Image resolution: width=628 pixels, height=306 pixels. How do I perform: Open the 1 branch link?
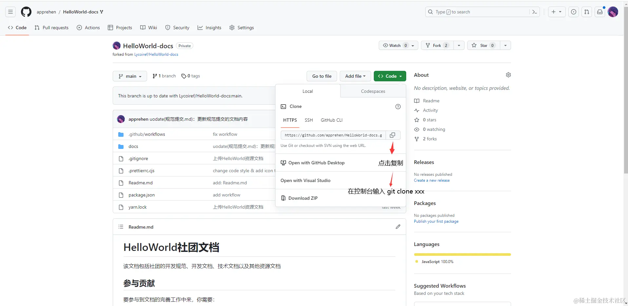(164, 76)
